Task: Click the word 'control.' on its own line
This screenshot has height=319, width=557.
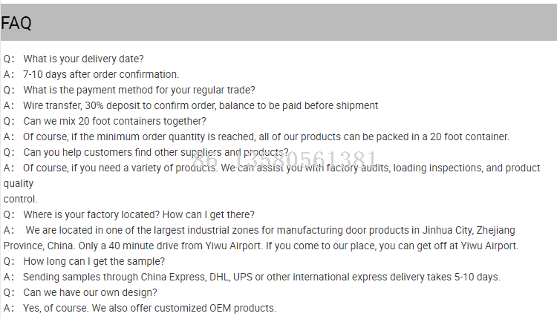Action: click(20, 199)
